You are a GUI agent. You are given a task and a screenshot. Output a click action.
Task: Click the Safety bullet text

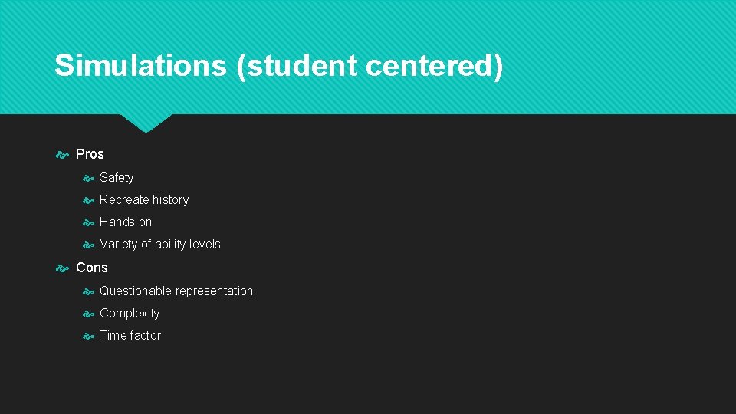117,178
